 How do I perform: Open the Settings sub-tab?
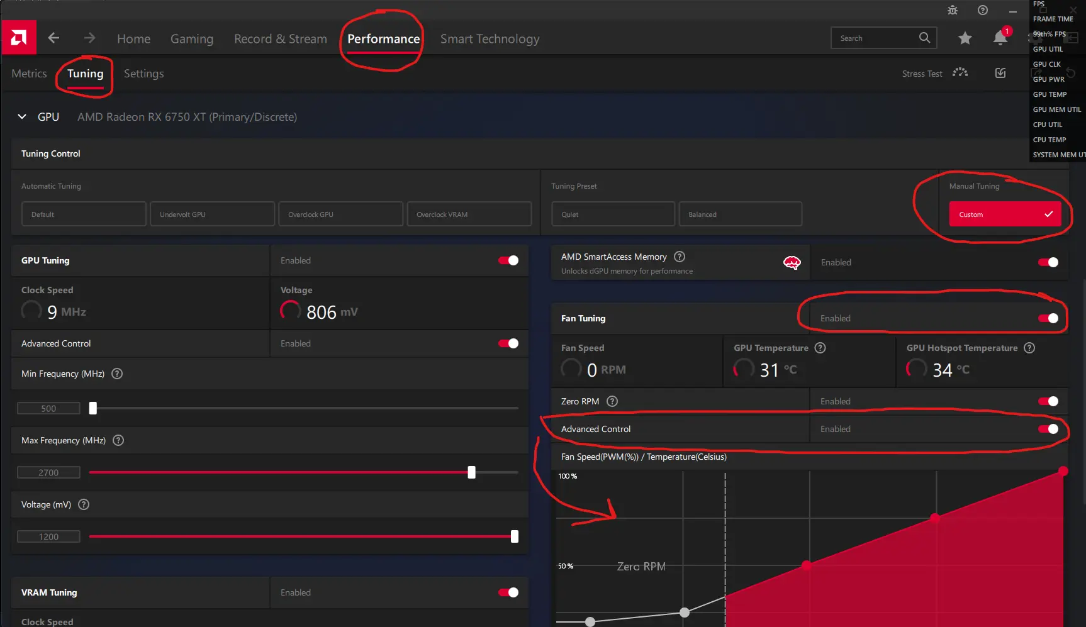[x=144, y=74]
